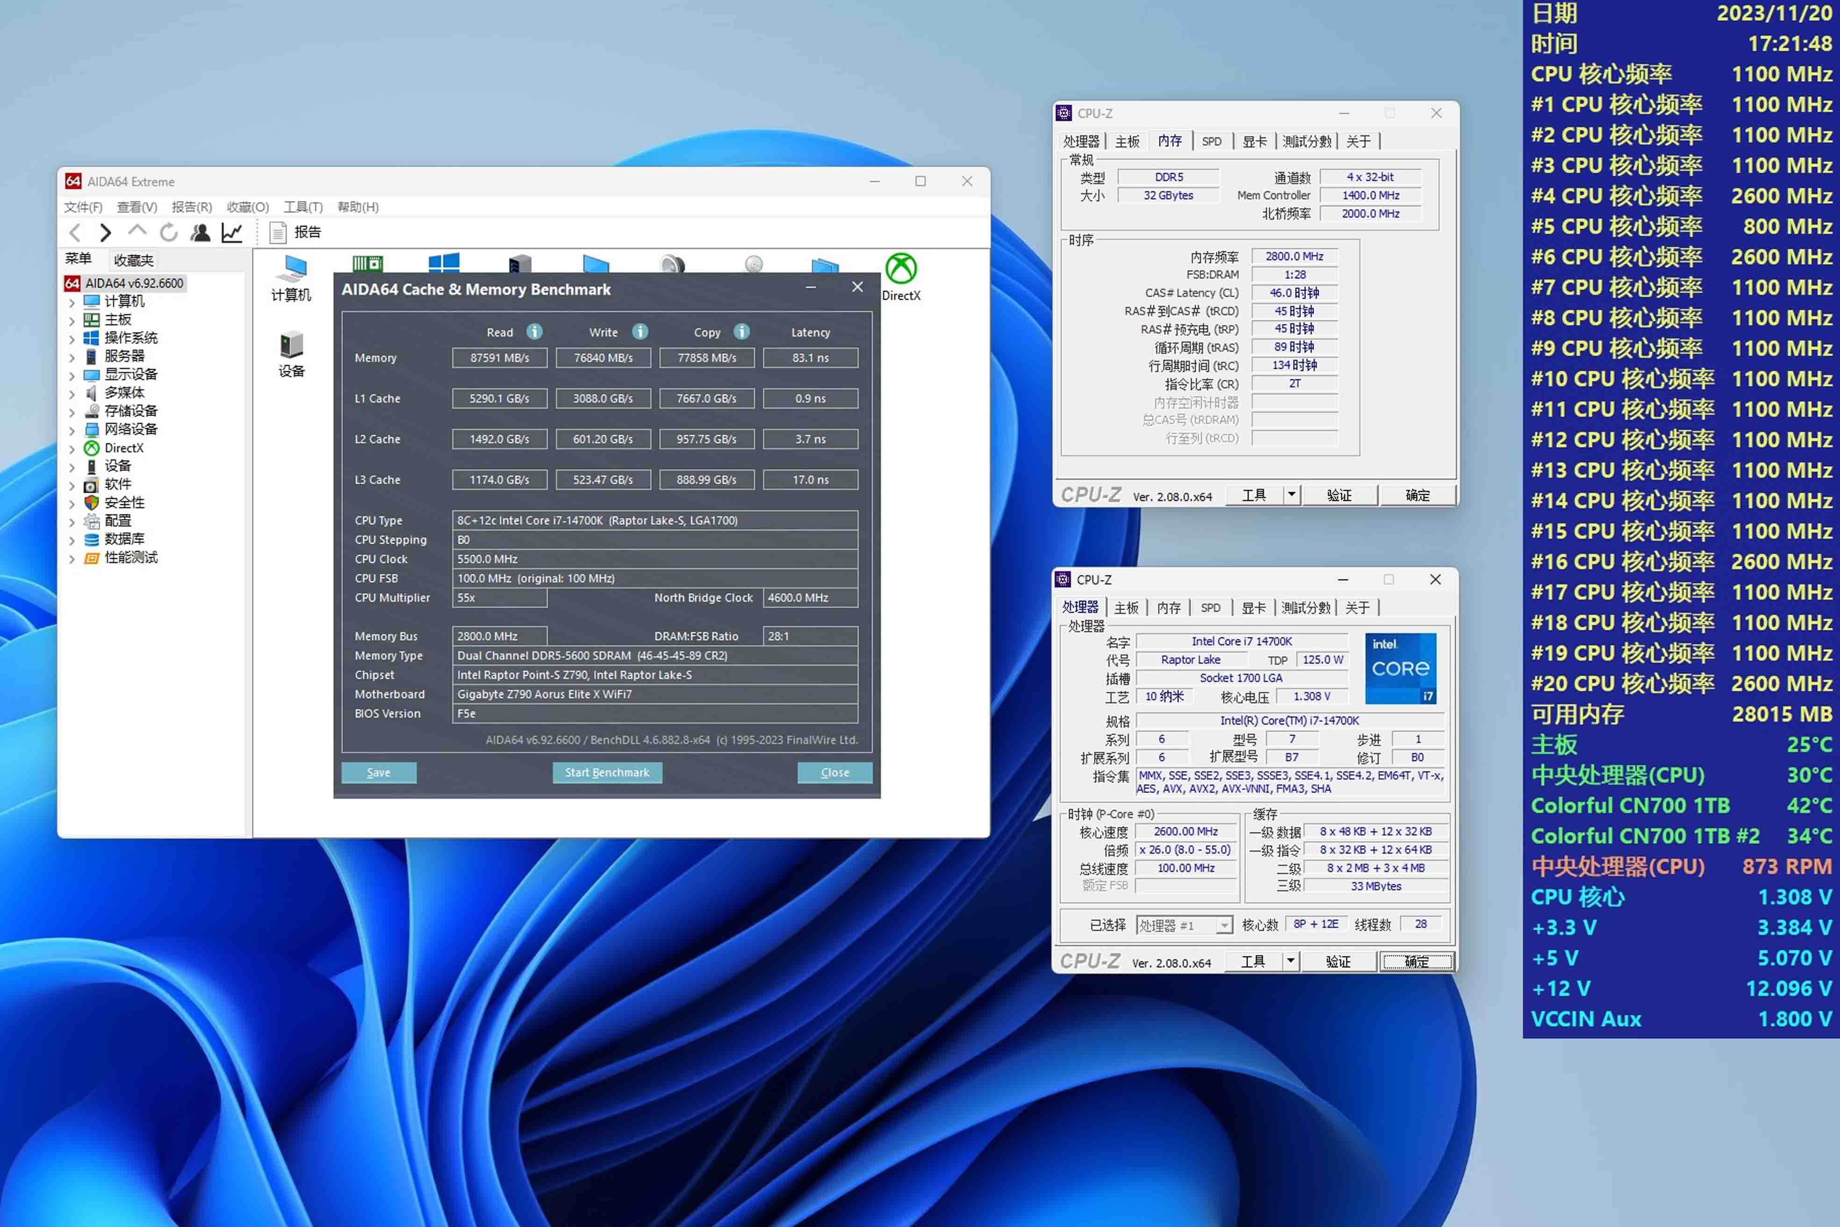
Task: Open the motherboard chip icon in main pane
Action: click(x=367, y=263)
